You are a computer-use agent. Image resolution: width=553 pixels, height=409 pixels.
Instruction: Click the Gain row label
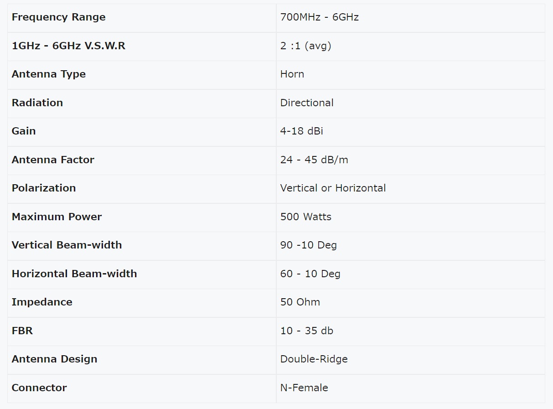[24, 131]
